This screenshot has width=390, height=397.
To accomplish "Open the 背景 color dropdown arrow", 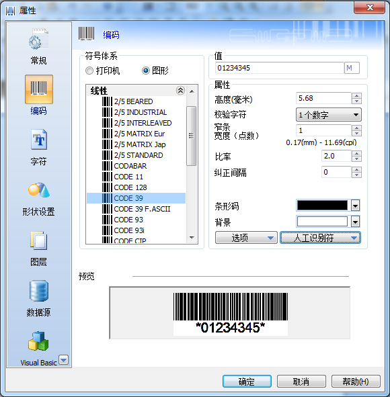I will click(x=355, y=222).
